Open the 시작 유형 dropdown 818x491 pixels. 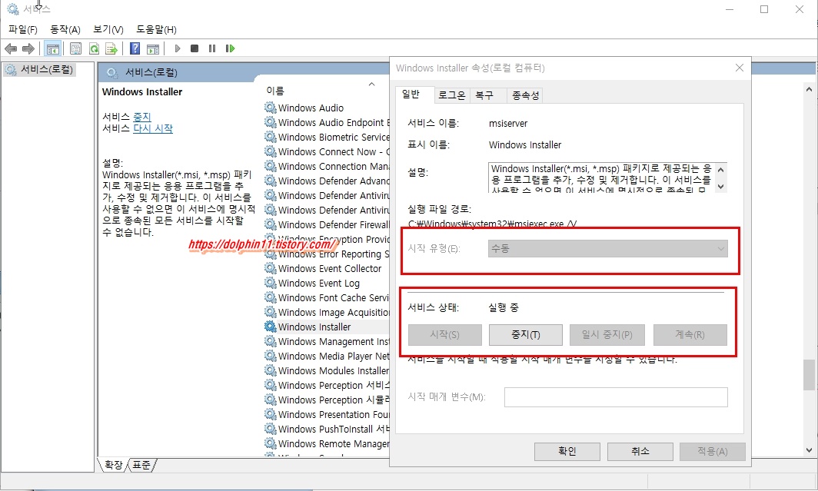coord(608,249)
